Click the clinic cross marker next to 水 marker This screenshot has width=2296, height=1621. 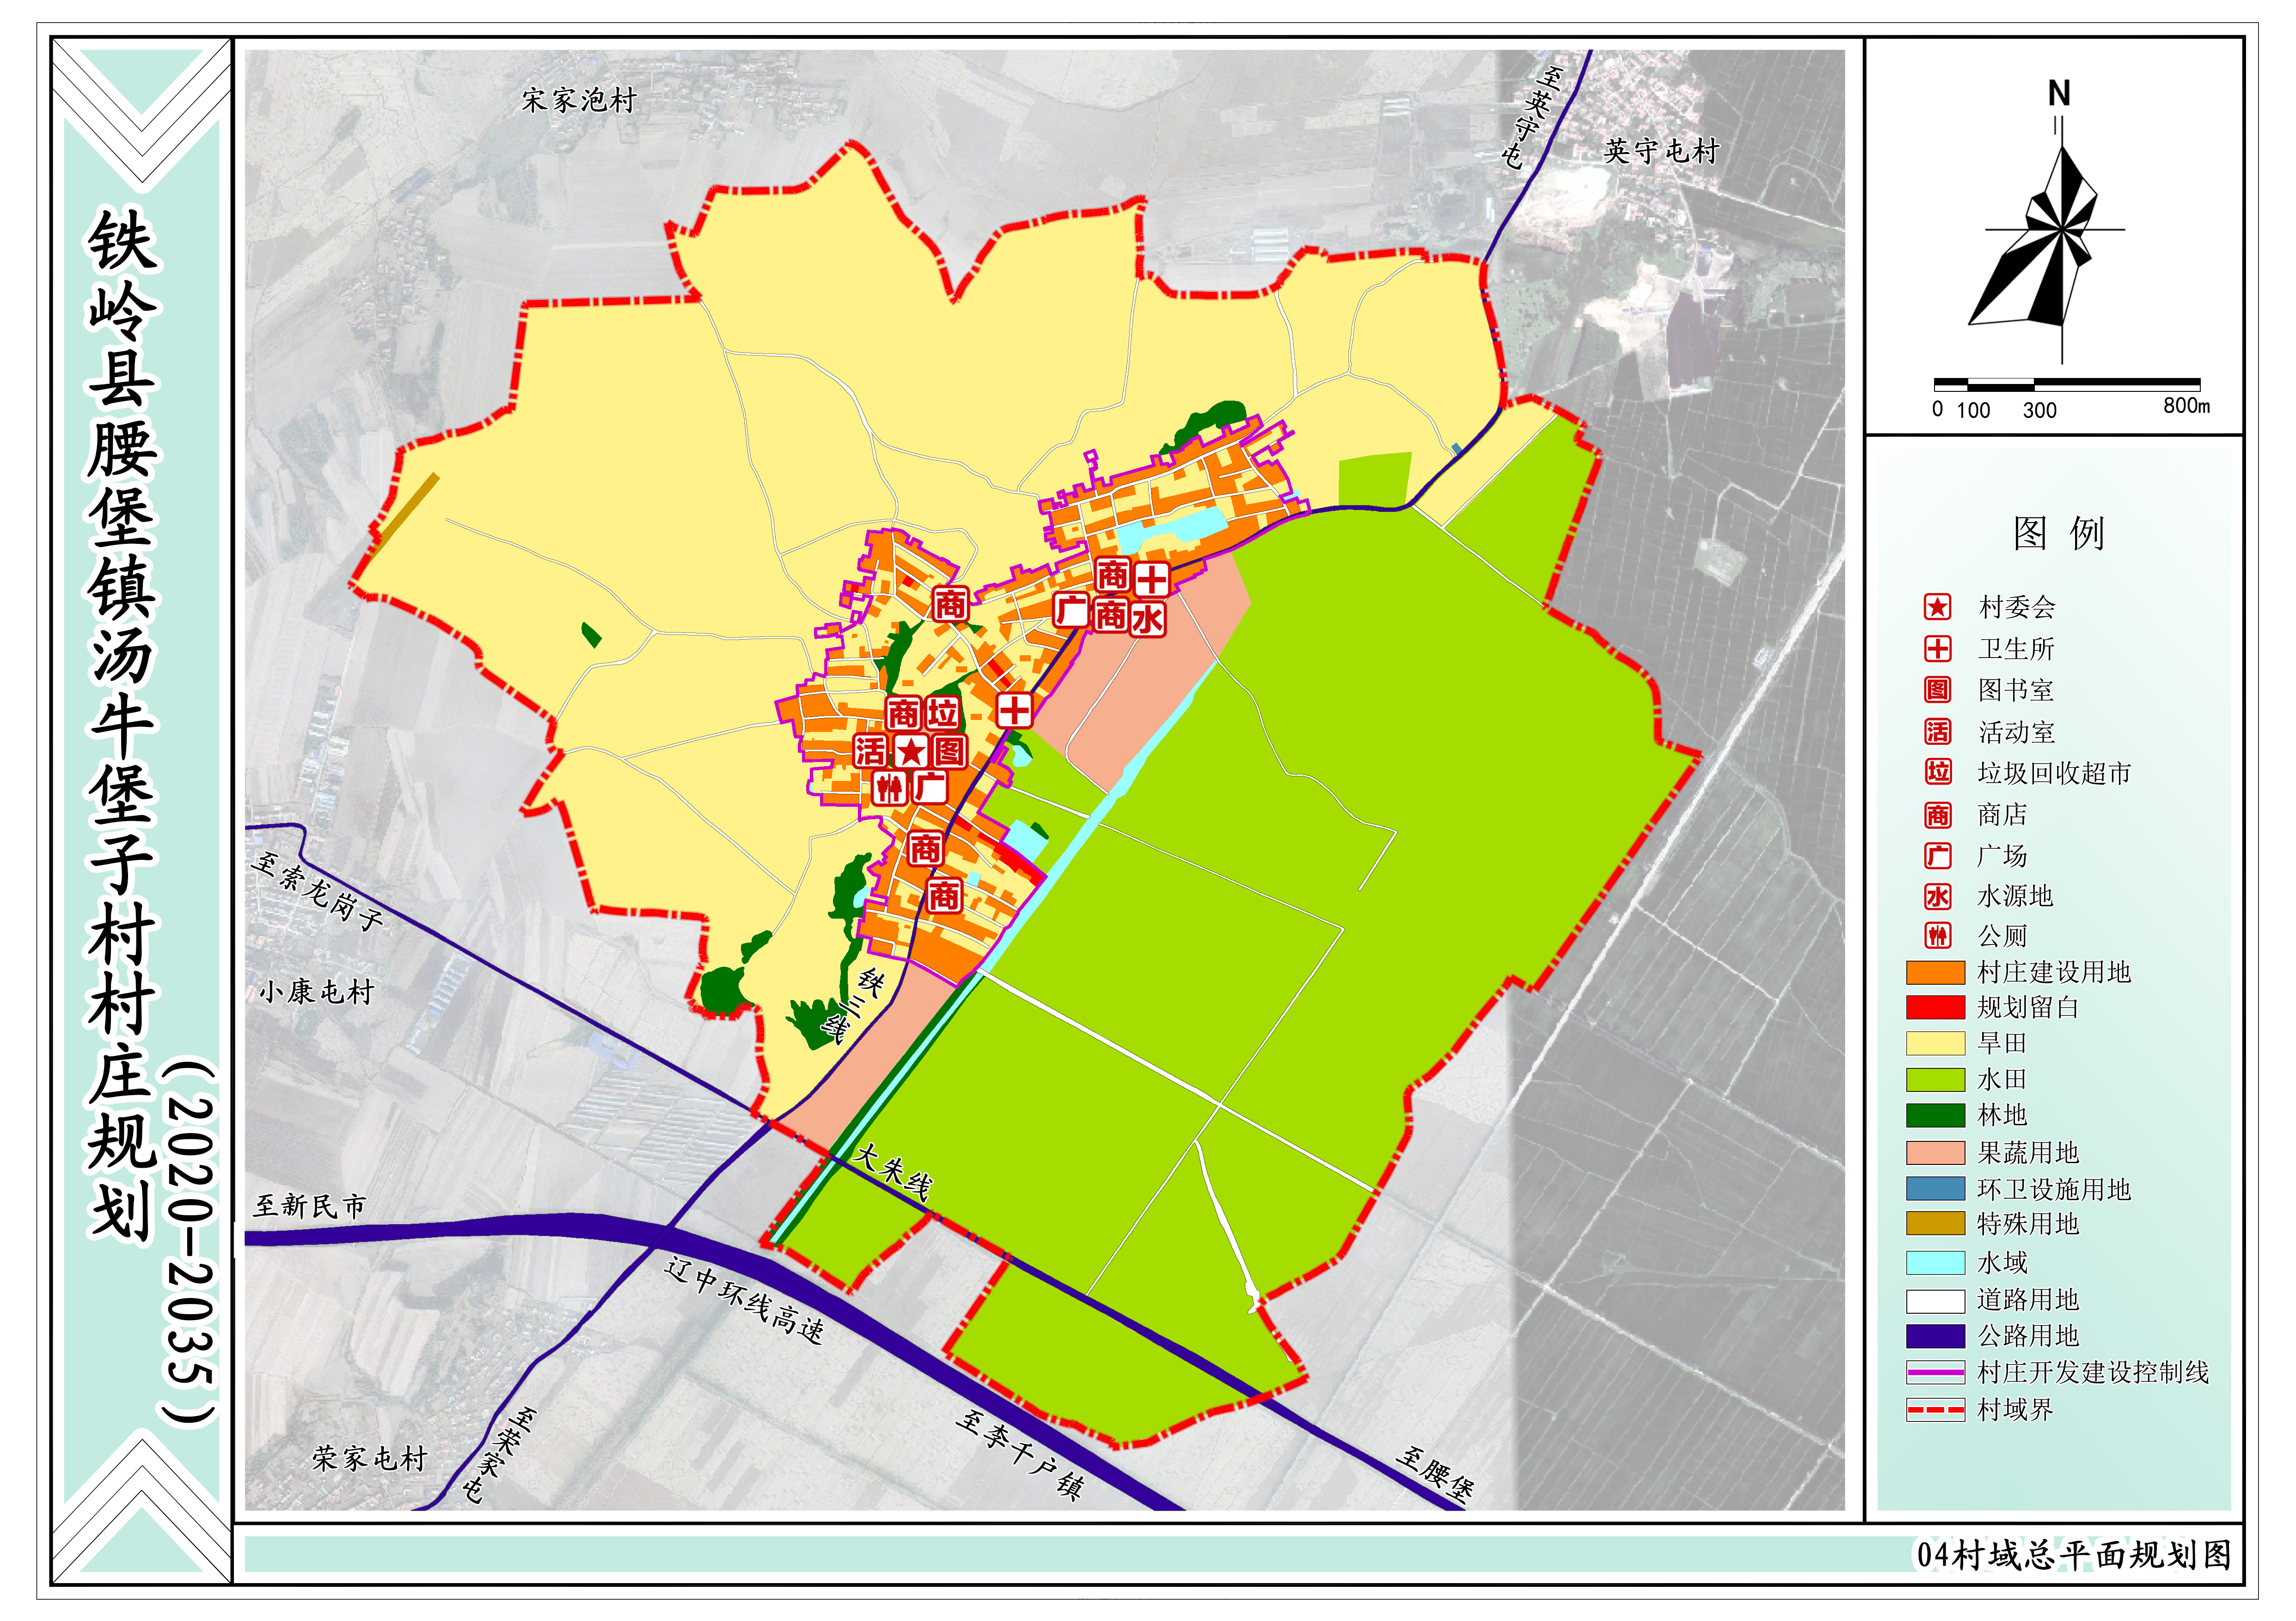1151,579
